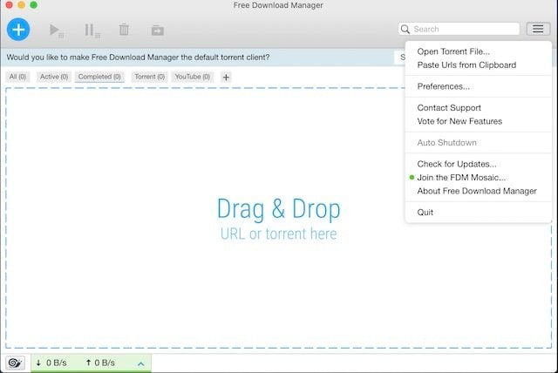Expand the speed panel with the chevron
The width and height of the screenshot is (558, 373).
[x=140, y=363]
